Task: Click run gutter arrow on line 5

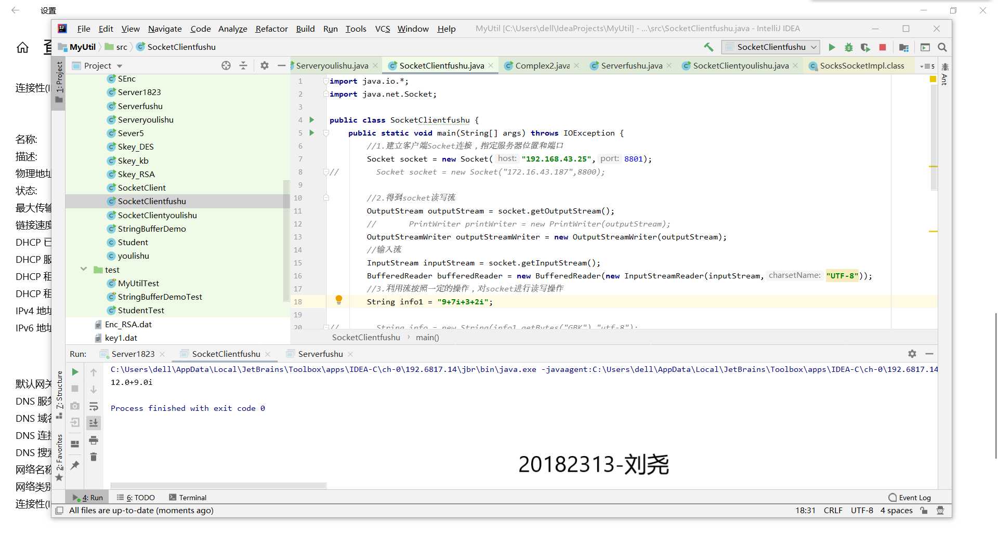Action: (x=312, y=133)
